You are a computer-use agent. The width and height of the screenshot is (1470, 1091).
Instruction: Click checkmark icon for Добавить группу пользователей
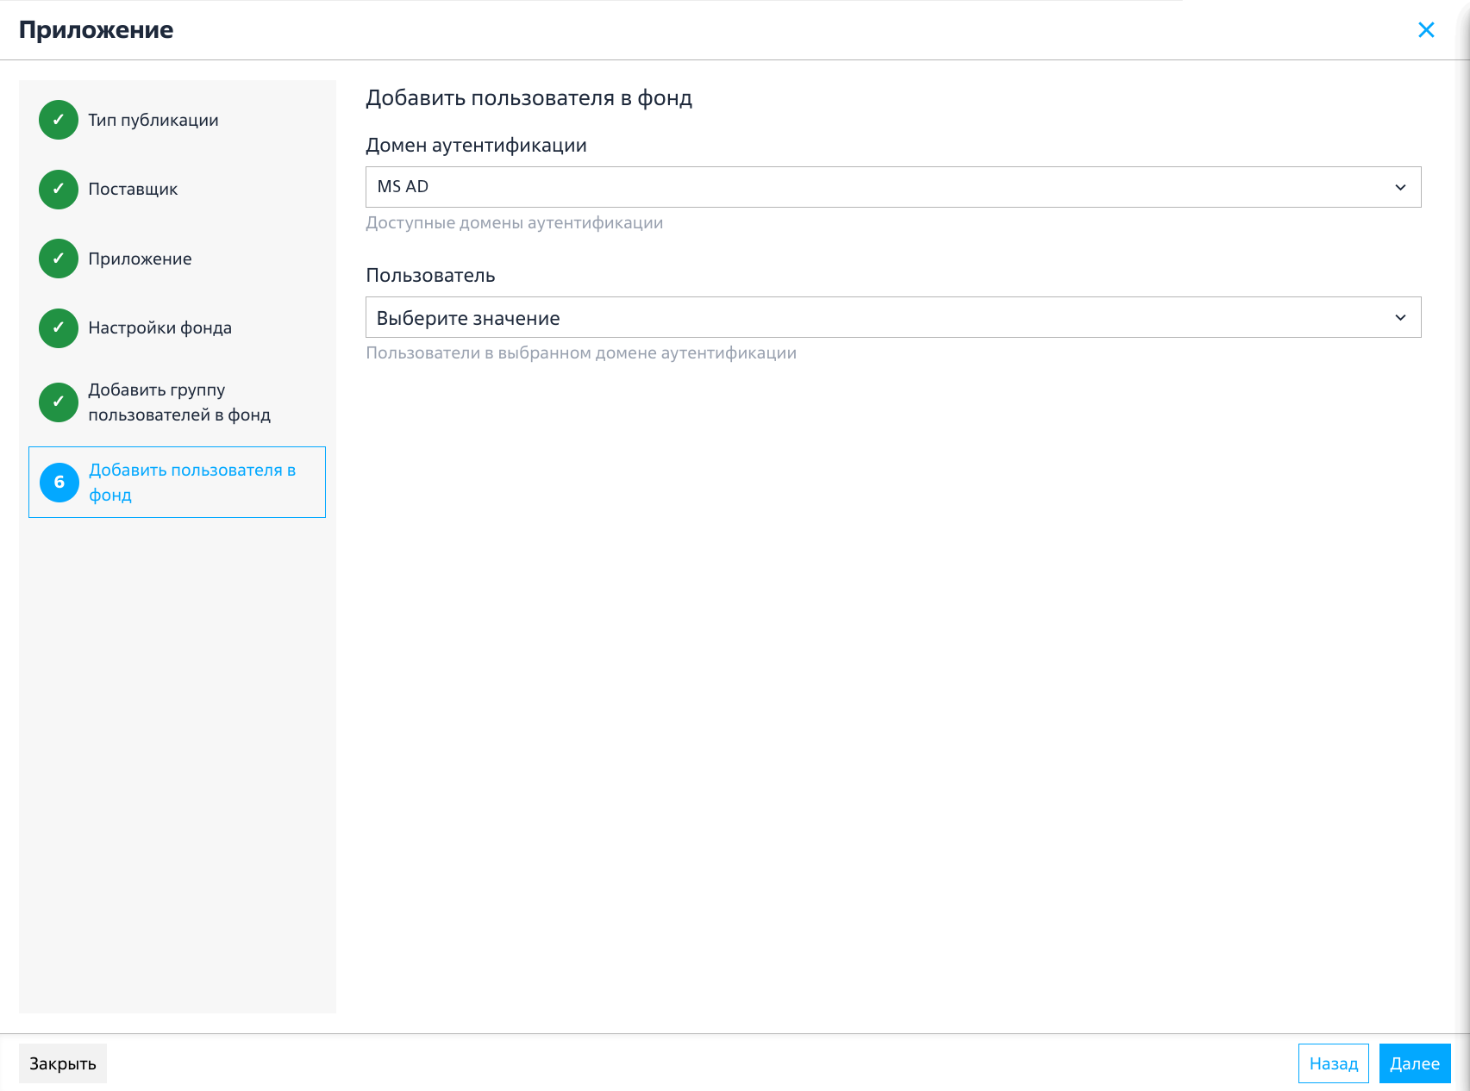(x=59, y=402)
